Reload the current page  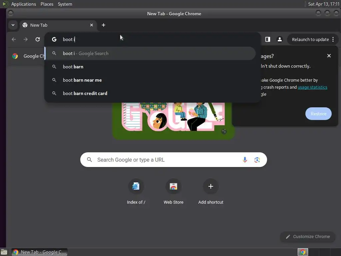38,39
